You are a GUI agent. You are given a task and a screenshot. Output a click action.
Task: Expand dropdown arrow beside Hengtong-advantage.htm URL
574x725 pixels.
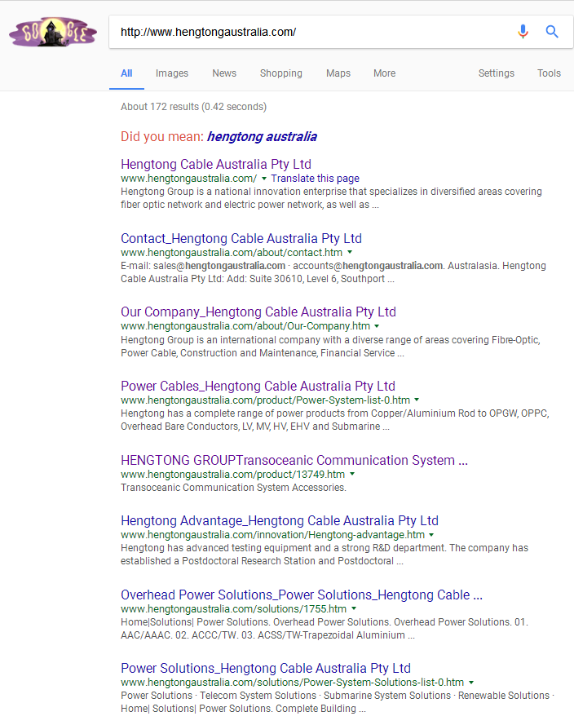click(431, 534)
